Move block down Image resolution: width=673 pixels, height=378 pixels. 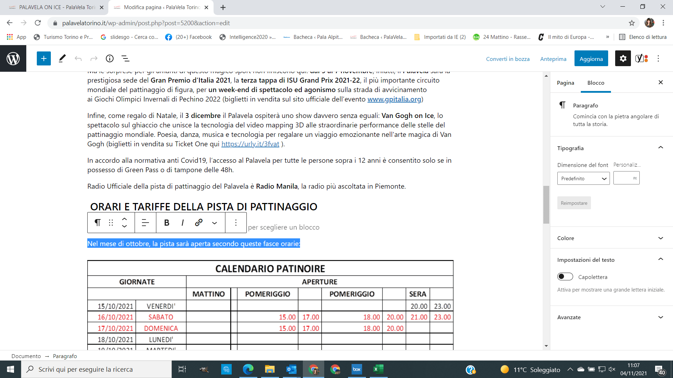click(124, 226)
